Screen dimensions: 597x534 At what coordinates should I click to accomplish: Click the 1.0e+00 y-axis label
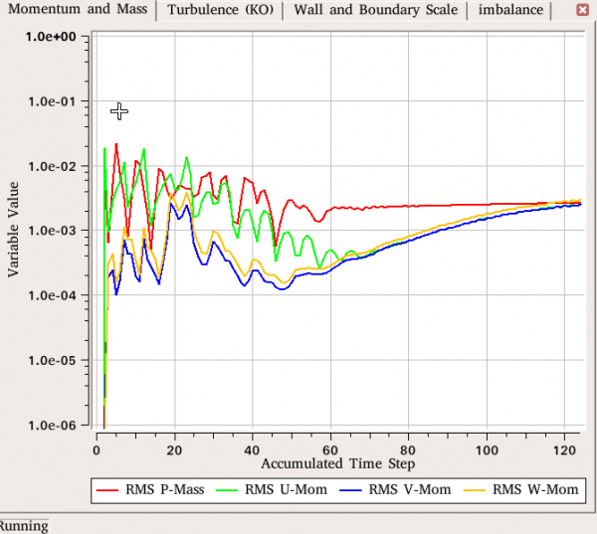click(x=51, y=37)
